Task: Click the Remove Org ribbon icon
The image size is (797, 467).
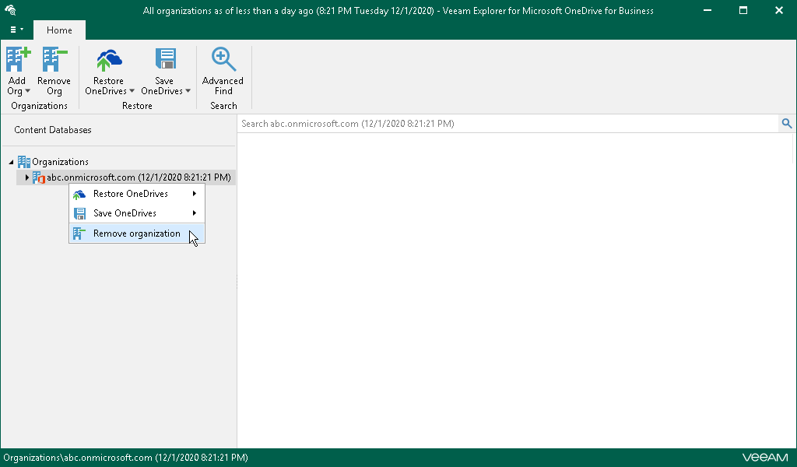Action: tap(54, 59)
